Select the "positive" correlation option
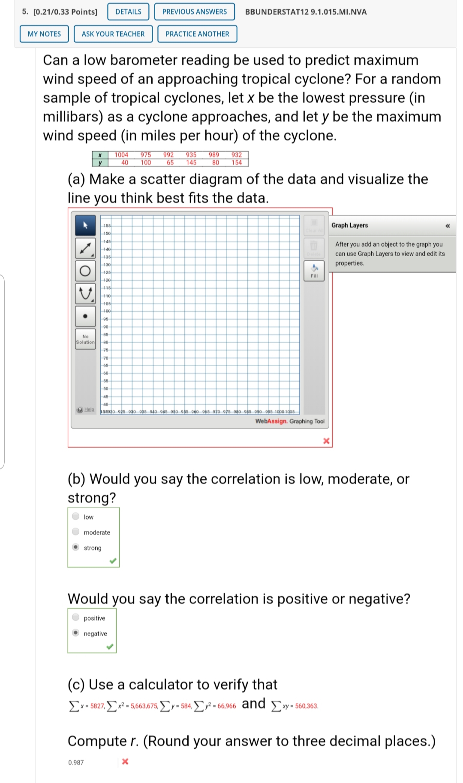Viewport: 463px width, 783px height. coord(75,618)
